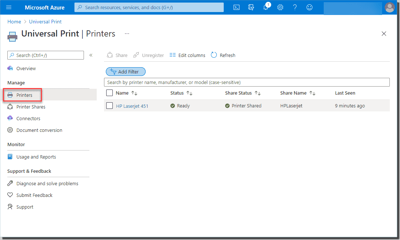View Usage and Reports
This screenshot has height=240, width=400.
tap(10, 157)
